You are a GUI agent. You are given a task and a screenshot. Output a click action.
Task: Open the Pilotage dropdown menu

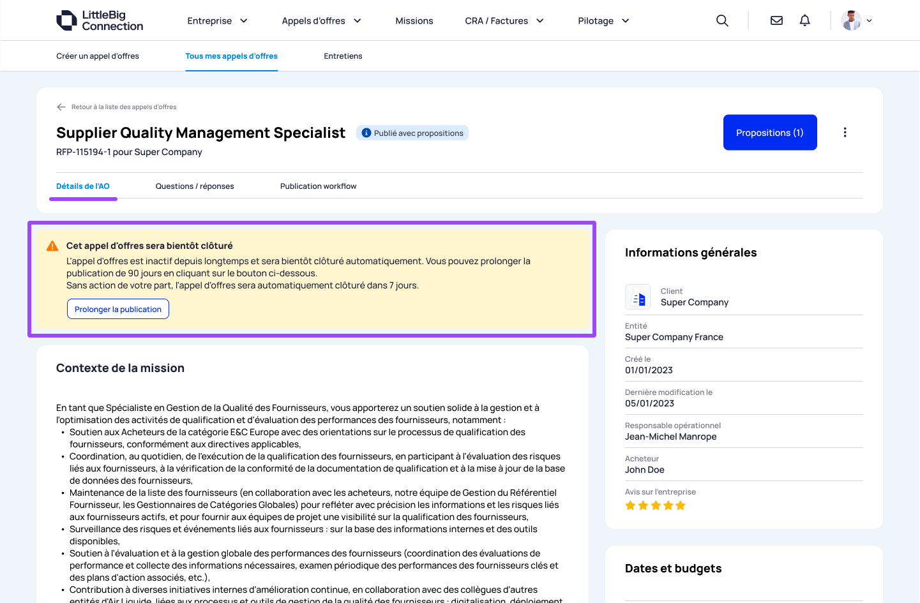tap(603, 20)
